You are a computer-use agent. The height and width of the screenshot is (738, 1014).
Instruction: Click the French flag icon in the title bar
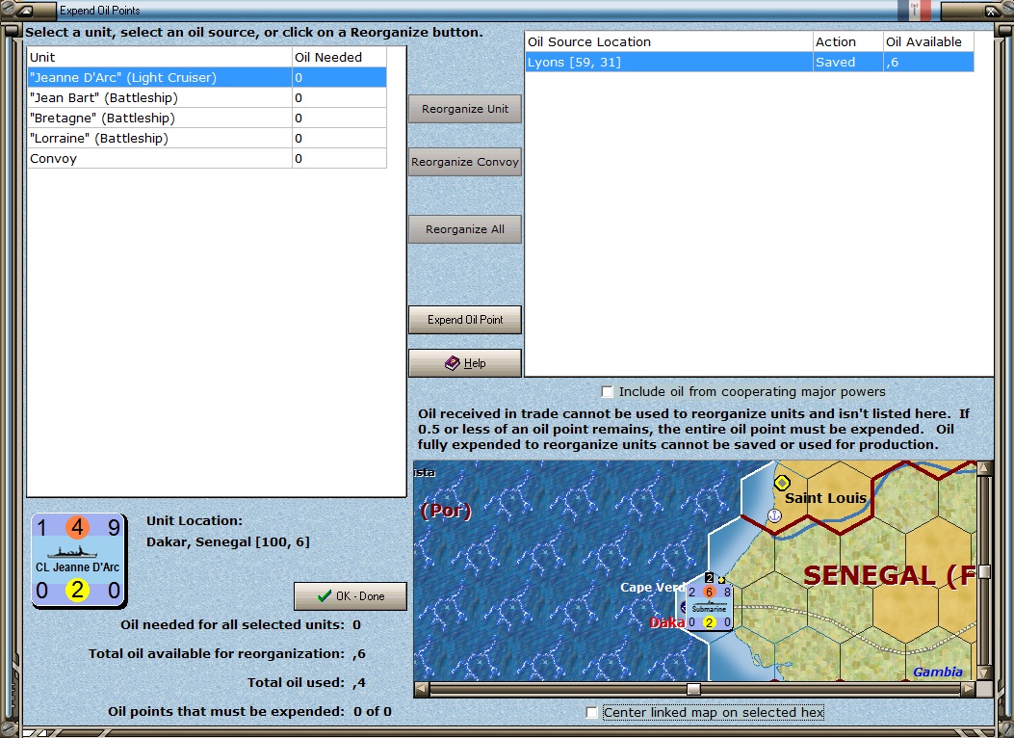coord(914,10)
